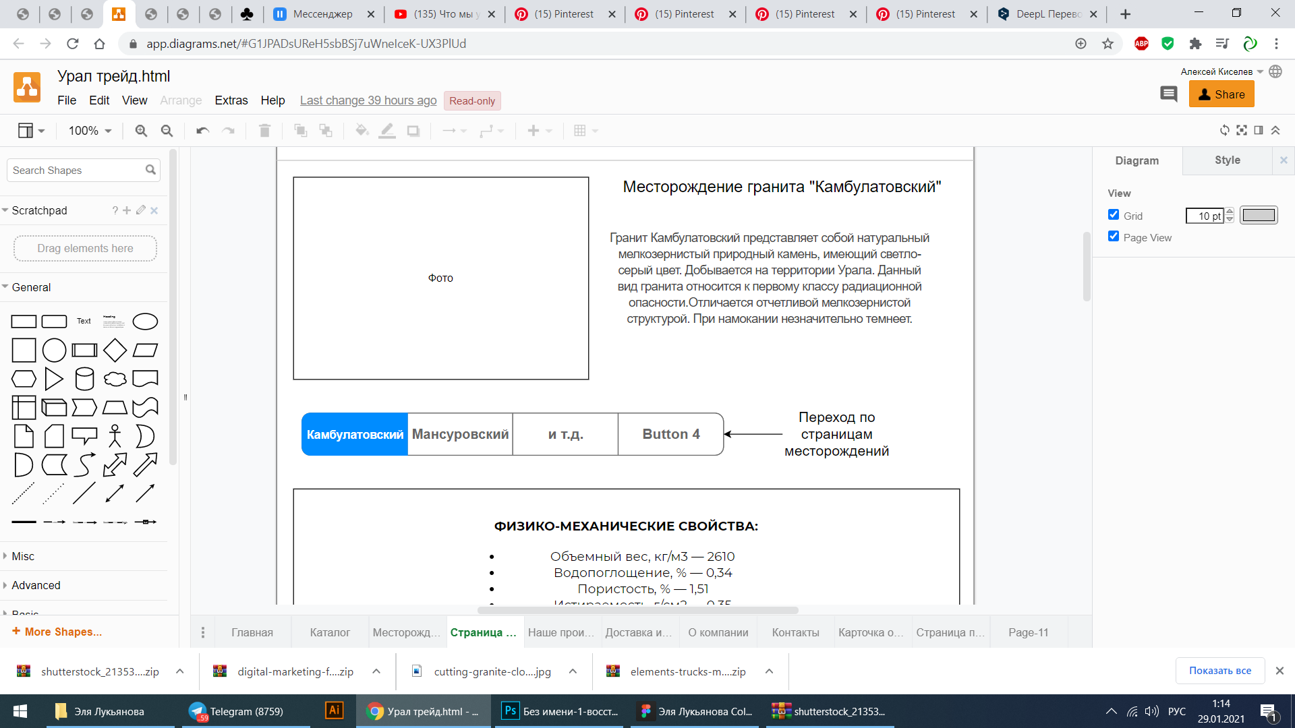
Task: Uncheck the Grid checkbox
Action: coord(1114,215)
